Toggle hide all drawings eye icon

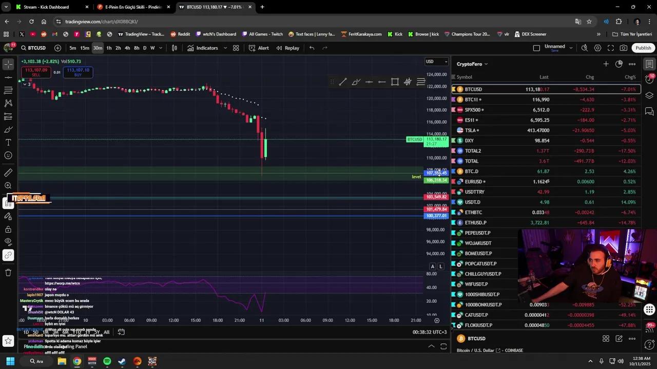(8, 241)
